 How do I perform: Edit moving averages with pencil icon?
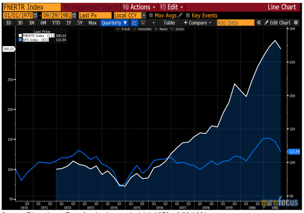point(180,15)
